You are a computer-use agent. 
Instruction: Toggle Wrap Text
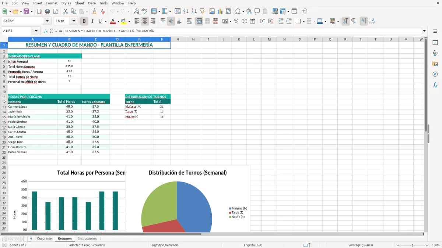pyautogui.click(x=189, y=21)
